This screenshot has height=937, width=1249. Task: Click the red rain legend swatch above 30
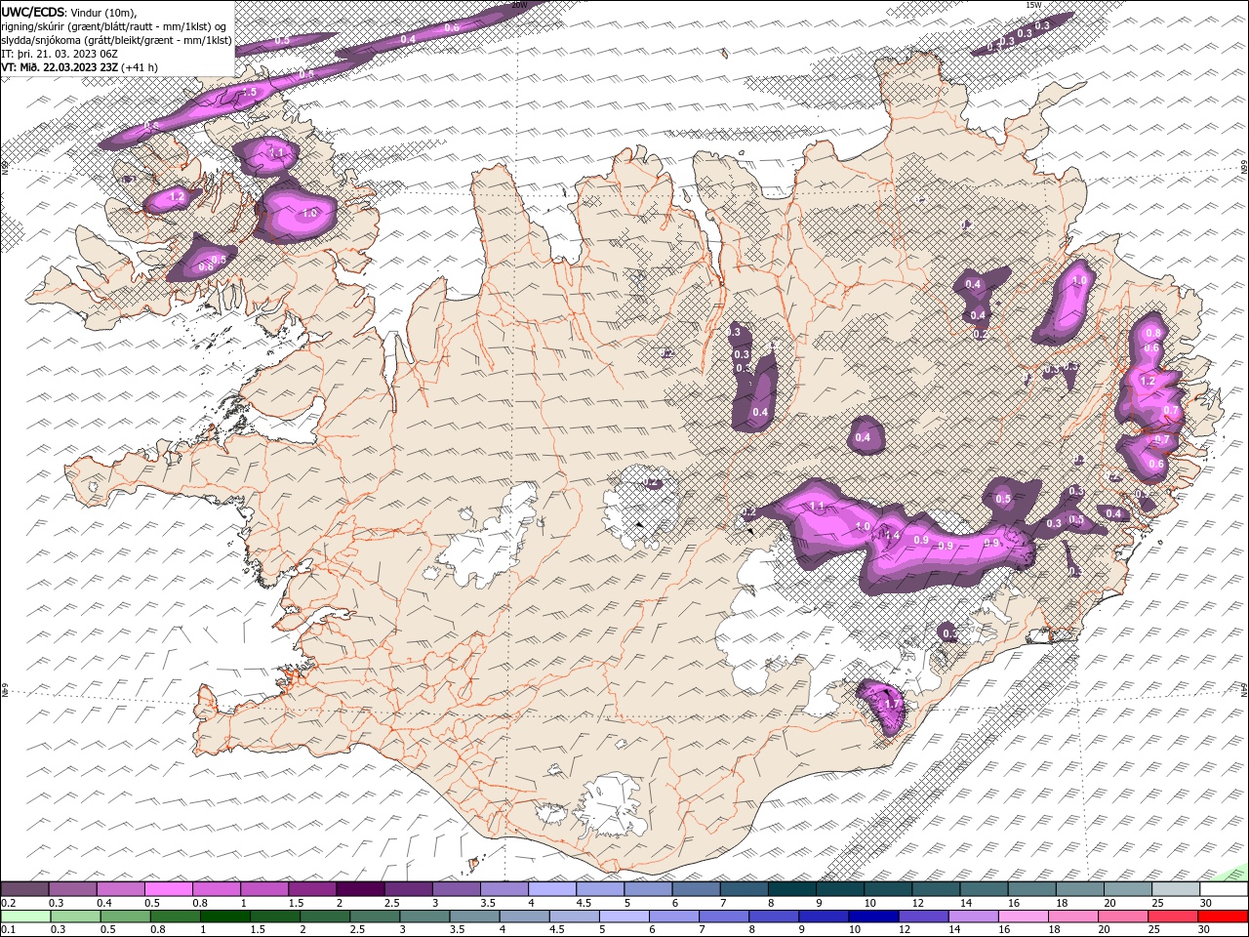(x=1224, y=917)
